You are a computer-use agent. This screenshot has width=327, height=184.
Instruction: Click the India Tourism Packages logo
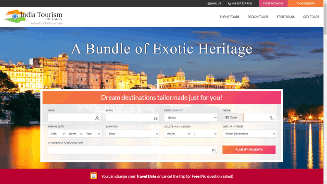[33, 17]
